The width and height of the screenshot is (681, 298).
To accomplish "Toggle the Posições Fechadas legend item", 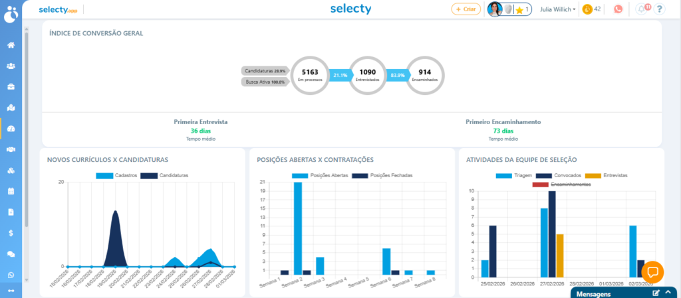I will 382,175.
